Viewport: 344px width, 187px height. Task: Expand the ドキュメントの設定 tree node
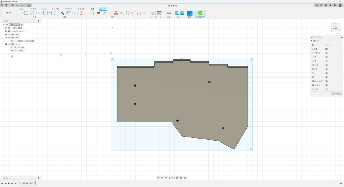click(x=6, y=28)
